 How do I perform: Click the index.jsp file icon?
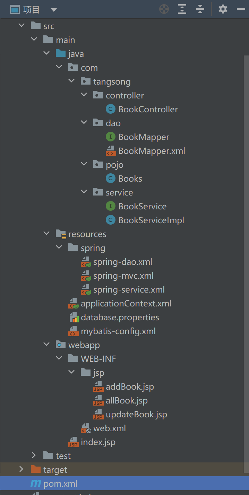pos(73,442)
